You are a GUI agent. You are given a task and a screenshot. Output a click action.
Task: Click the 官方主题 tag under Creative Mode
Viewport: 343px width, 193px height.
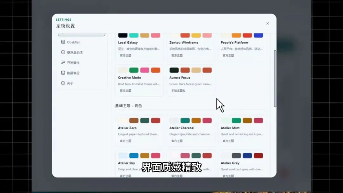click(125, 90)
